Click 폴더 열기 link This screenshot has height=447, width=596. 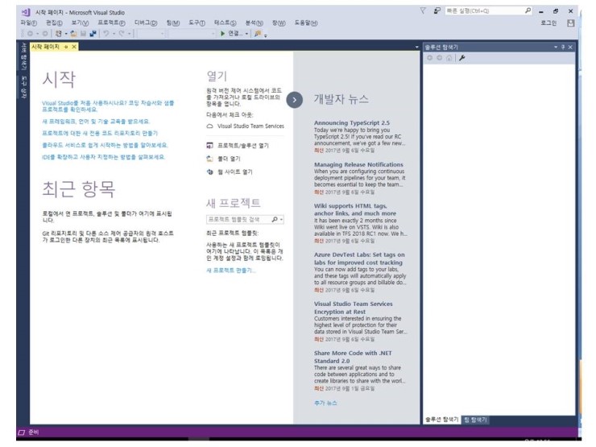tap(229, 159)
